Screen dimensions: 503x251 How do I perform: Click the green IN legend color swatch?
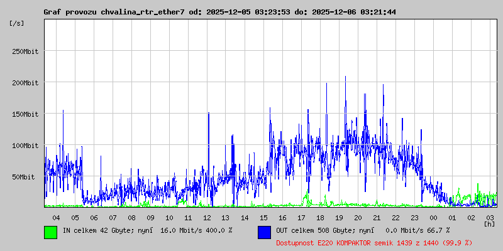[x=51, y=232]
